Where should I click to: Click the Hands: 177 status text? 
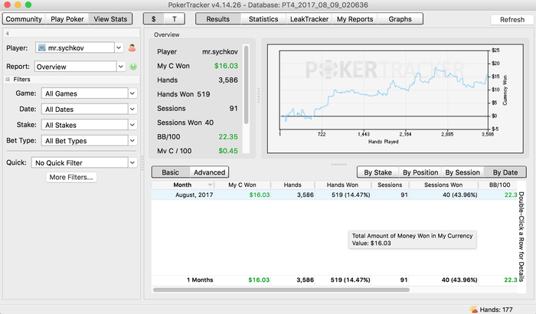496,309
